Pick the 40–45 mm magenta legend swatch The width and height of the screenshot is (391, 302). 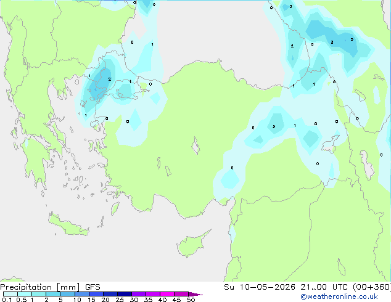167,294
